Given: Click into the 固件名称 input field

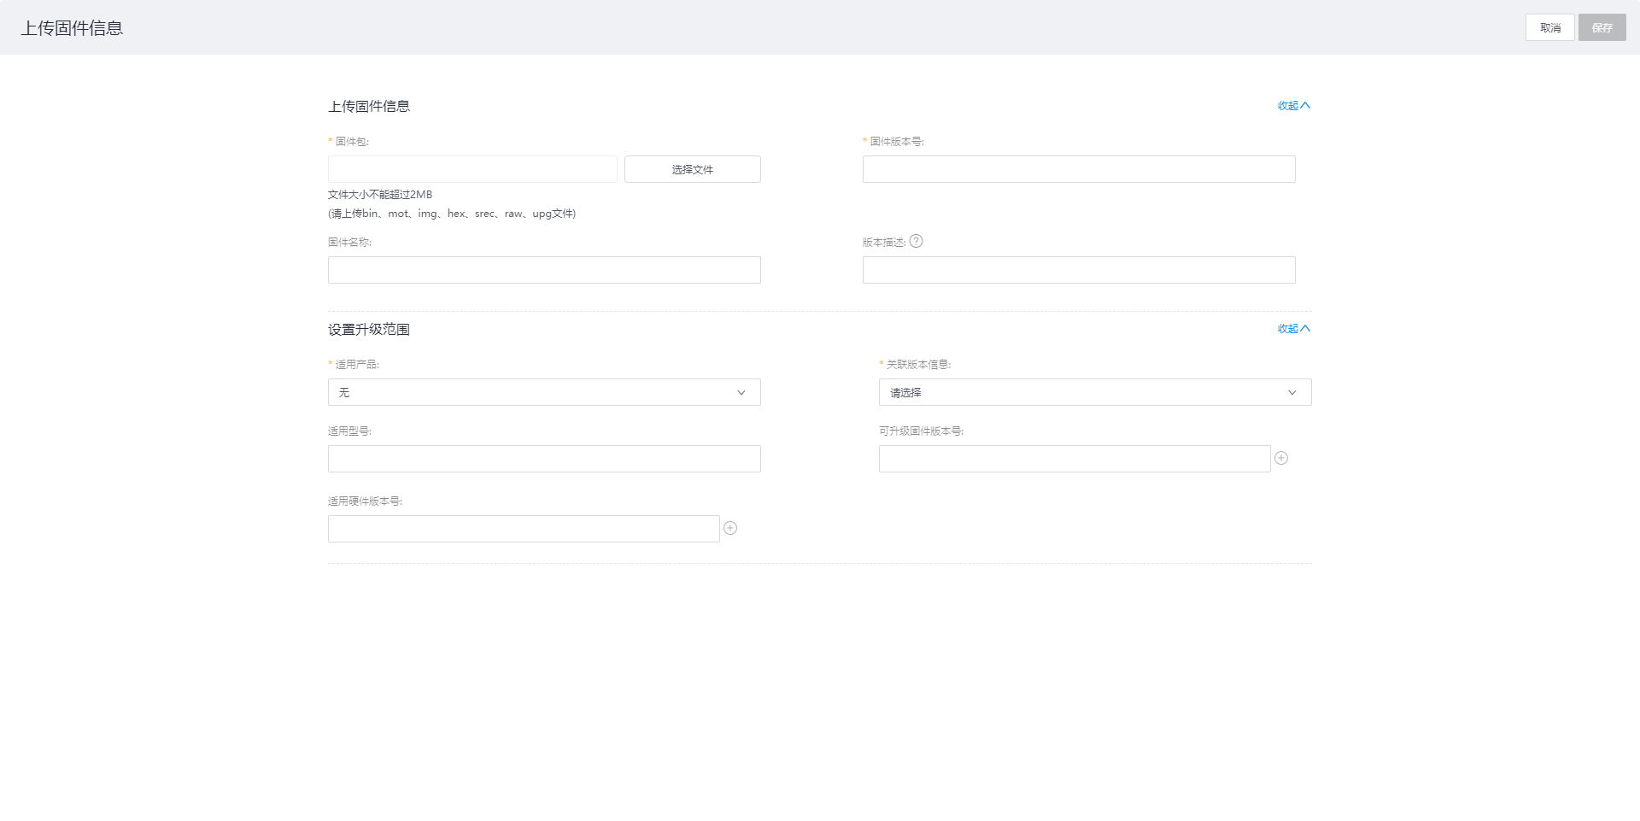Looking at the screenshot, I should click(x=544, y=271).
